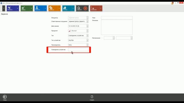Click the red task counter badge on Задания
The image size is (184, 103).
coord(85,8)
